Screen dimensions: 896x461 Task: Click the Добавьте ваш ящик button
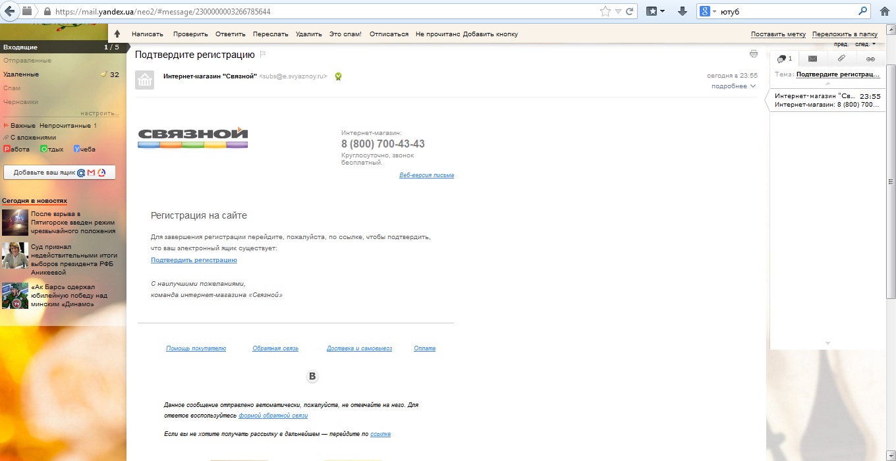[x=59, y=173]
